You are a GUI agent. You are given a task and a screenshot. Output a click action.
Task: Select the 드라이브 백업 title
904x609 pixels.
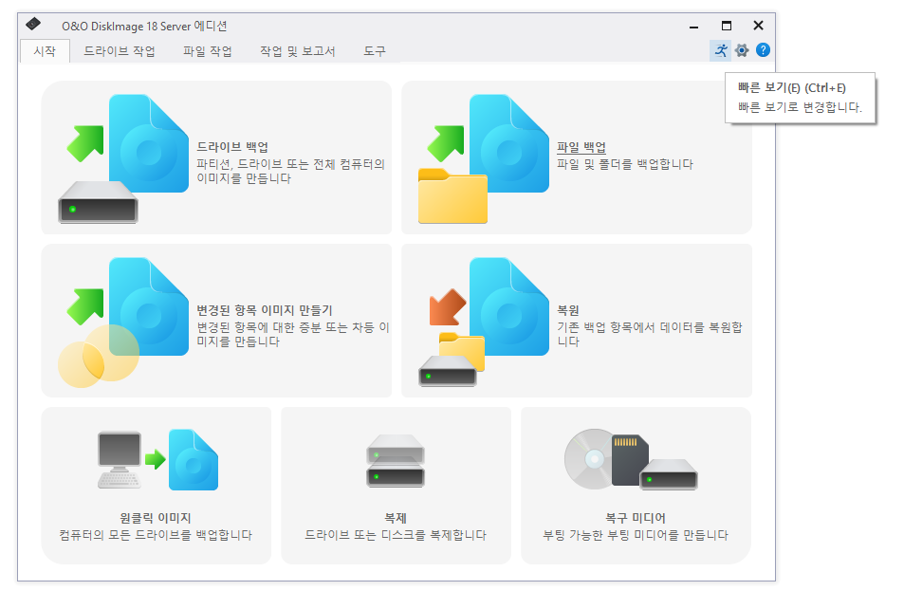232,147
